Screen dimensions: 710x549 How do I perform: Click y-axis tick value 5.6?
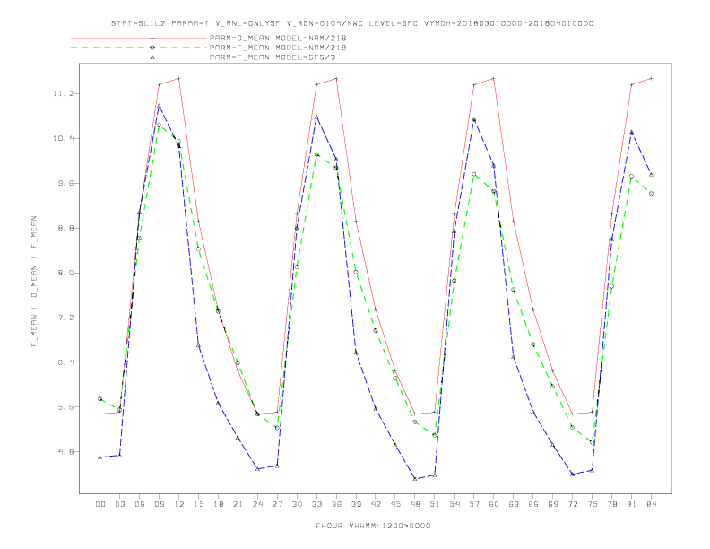click(65, 407)
